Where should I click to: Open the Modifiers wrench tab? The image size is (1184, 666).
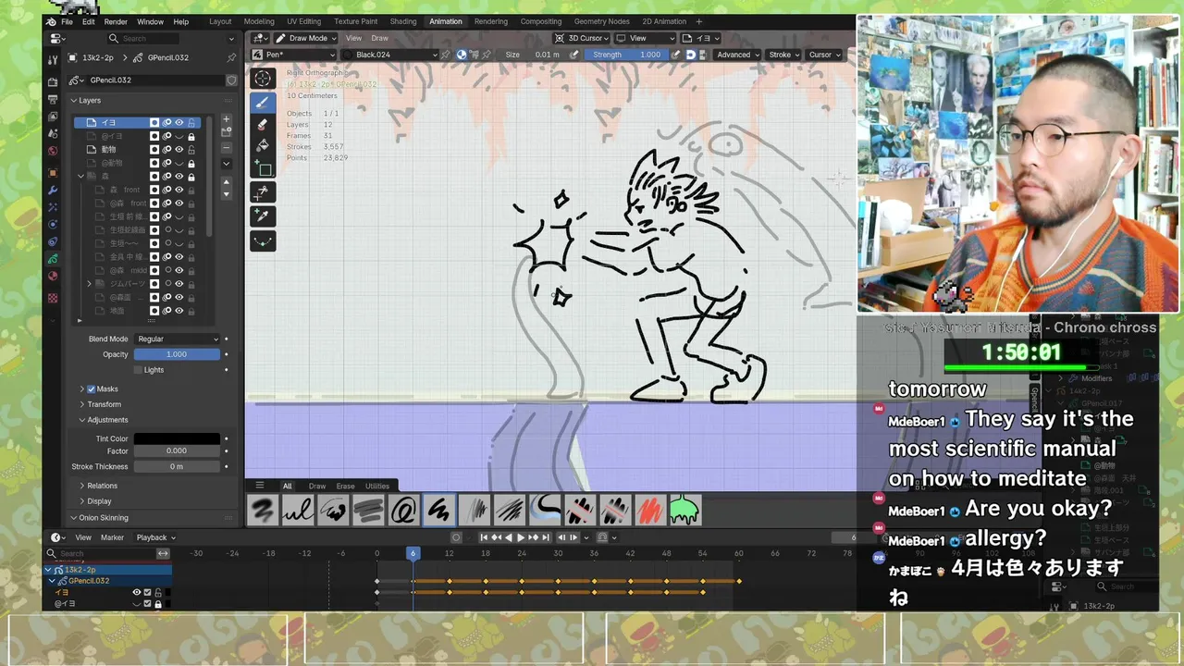click(x=53, y=191)
